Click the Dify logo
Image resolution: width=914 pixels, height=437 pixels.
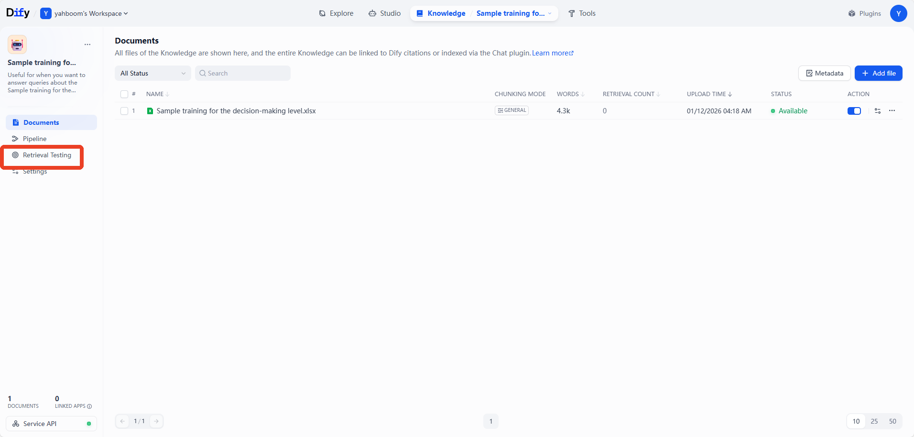[x=18, y=13]
